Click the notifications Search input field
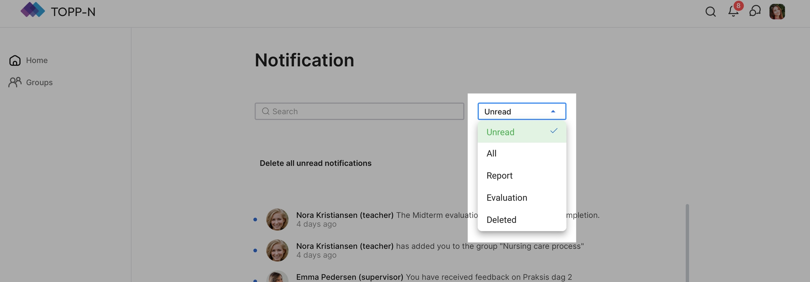810x282 pixels. click(366, 111)
